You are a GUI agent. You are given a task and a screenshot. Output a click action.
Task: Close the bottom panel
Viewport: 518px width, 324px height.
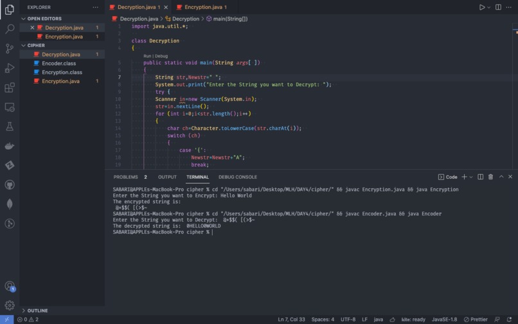(x=510, y=177)
